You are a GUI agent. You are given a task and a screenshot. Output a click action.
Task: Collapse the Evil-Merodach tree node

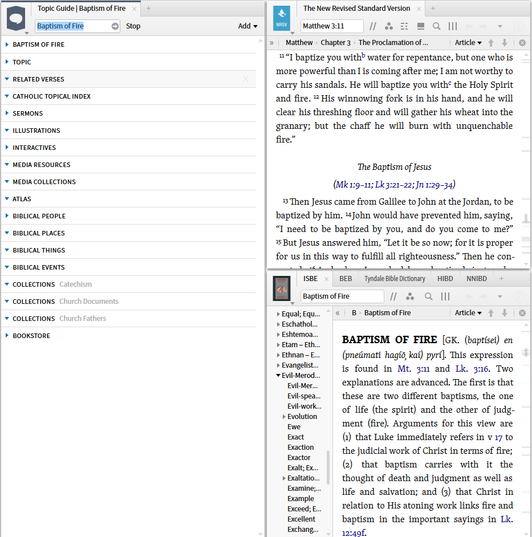[278, 376]
